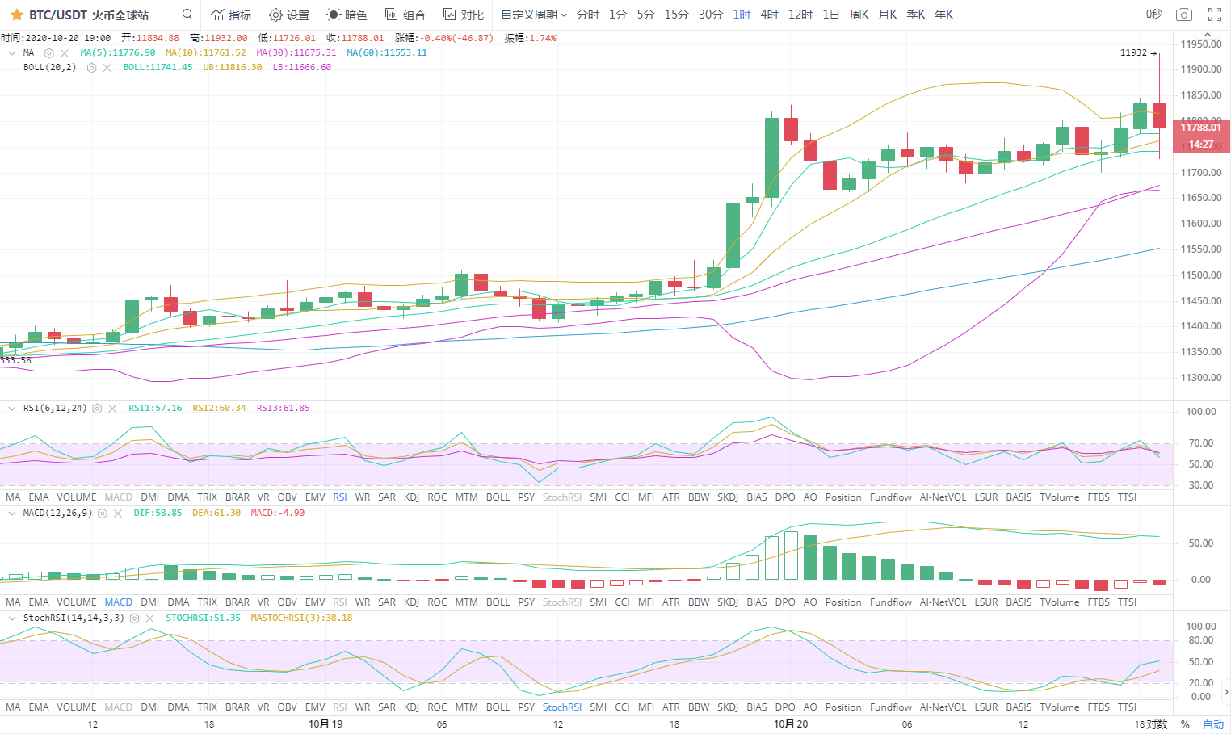Collapse the RSI panel chevron
1231x738 pixels.
click(x=12, y=409)
